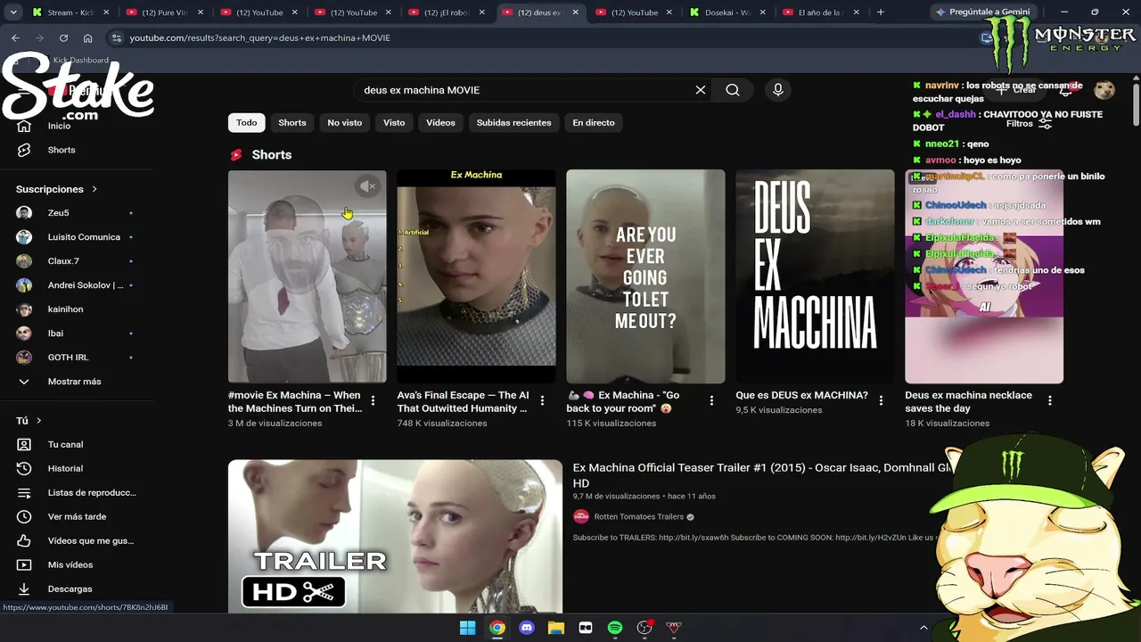
Task: Open Ibai subscription channel
Action: [x=55, y=333]
